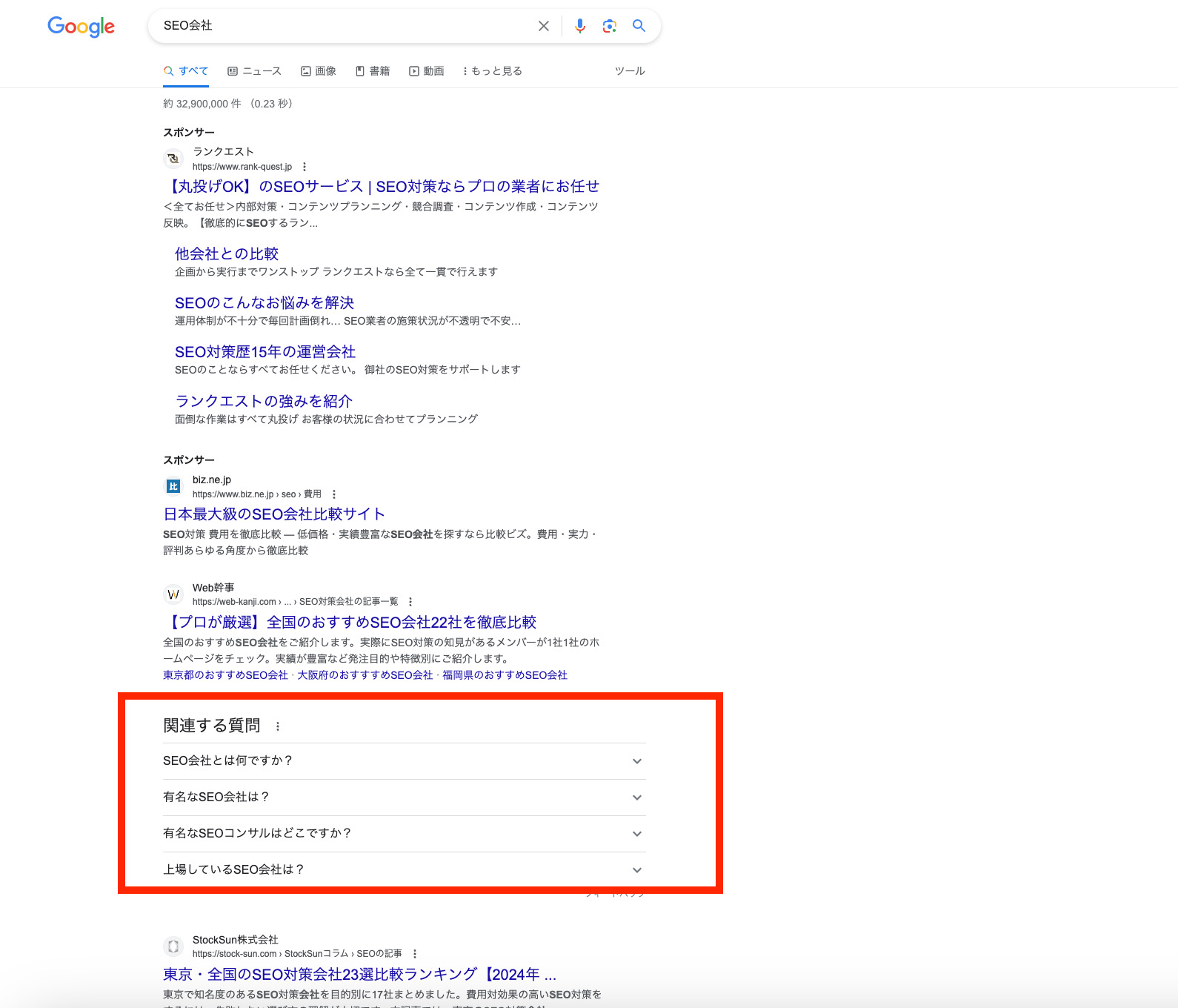Viewport: 1178px width, 1008px height.
Task: Open options dots beside biz.ne.jp URL
Action: click(x=334, y=494)
